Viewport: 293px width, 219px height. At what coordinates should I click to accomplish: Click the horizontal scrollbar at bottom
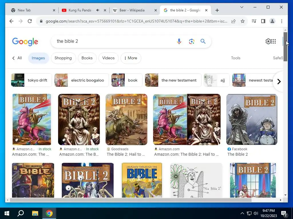click(x=131, y=200)
